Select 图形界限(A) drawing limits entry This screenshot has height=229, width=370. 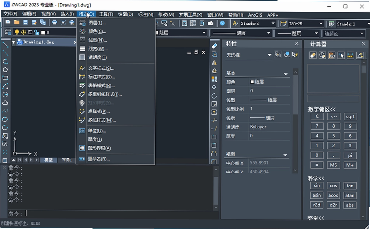(x=116, y=148)
